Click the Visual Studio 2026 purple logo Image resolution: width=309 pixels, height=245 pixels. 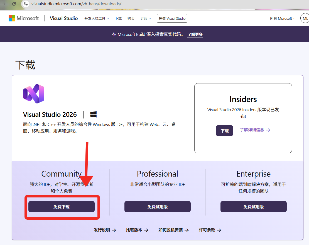[x=34, y=94]
